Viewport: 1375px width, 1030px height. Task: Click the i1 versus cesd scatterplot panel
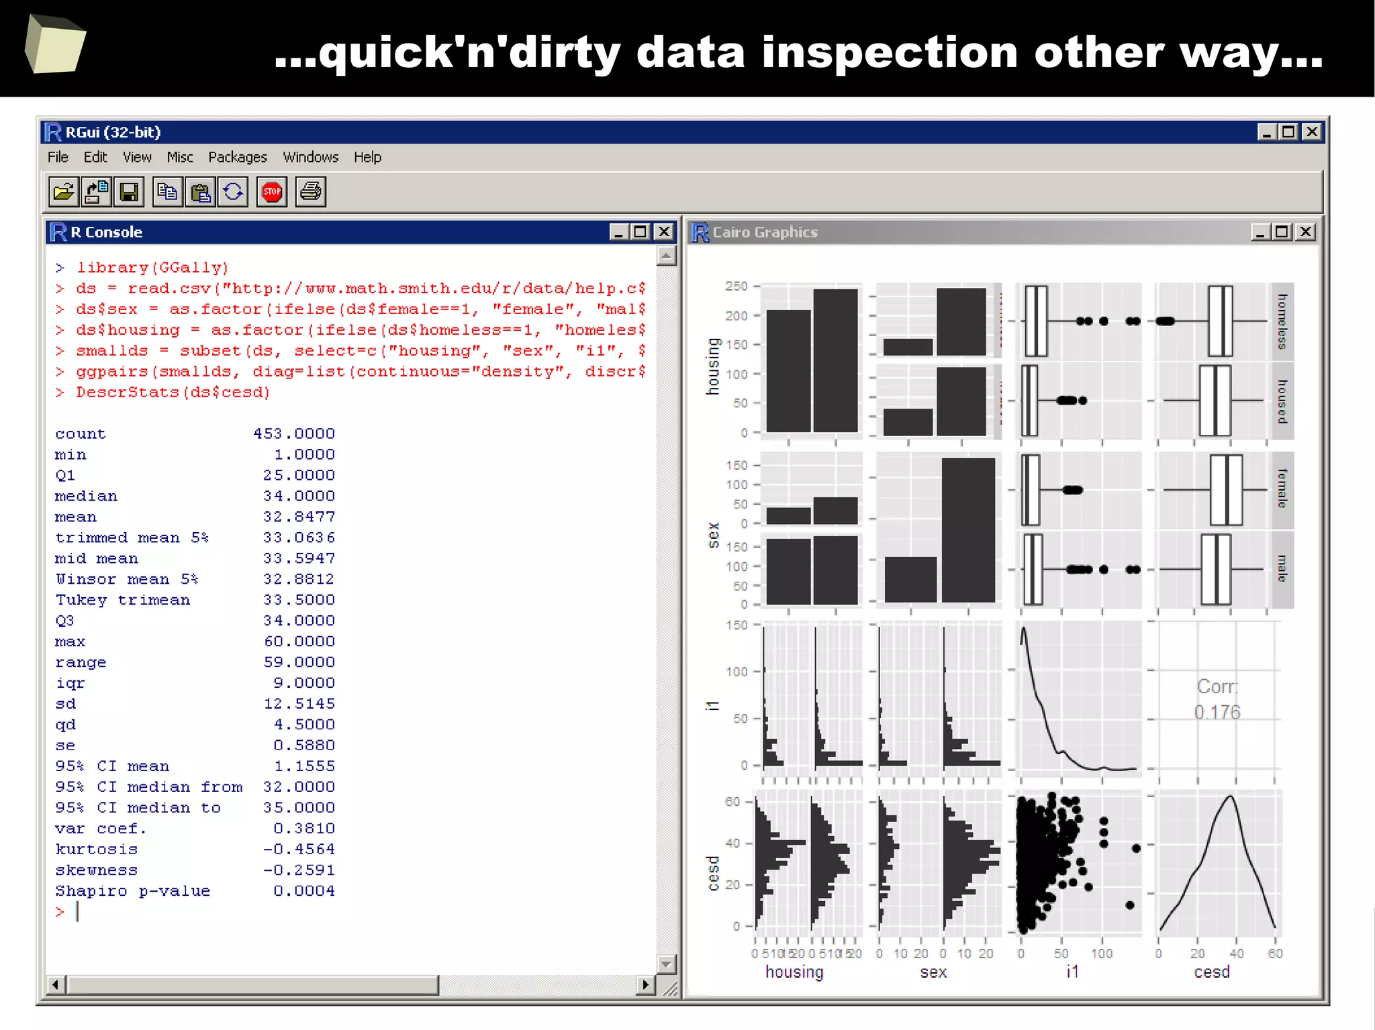[x=1078, y=863]
